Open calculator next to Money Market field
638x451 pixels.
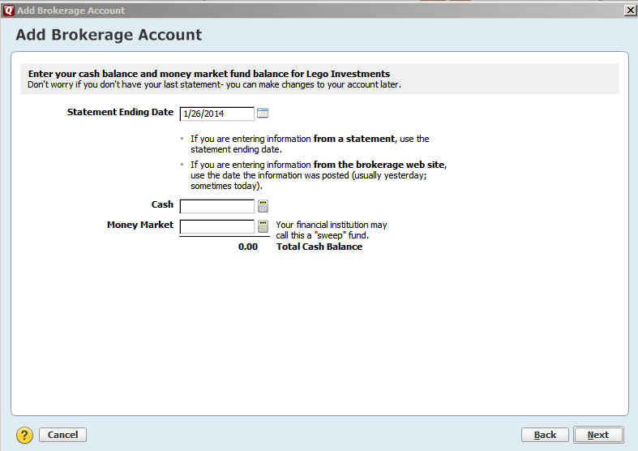click(x=263, y=226)
